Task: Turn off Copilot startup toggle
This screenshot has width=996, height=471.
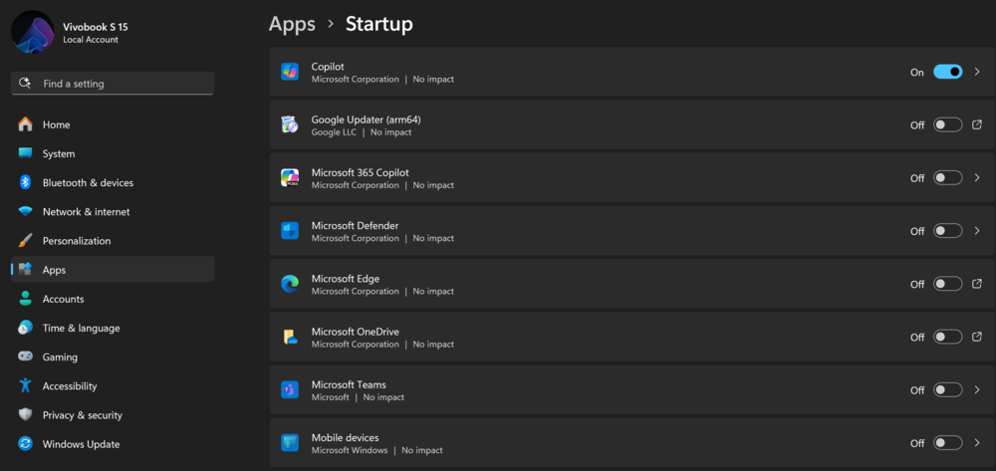Action: [948, 72]
